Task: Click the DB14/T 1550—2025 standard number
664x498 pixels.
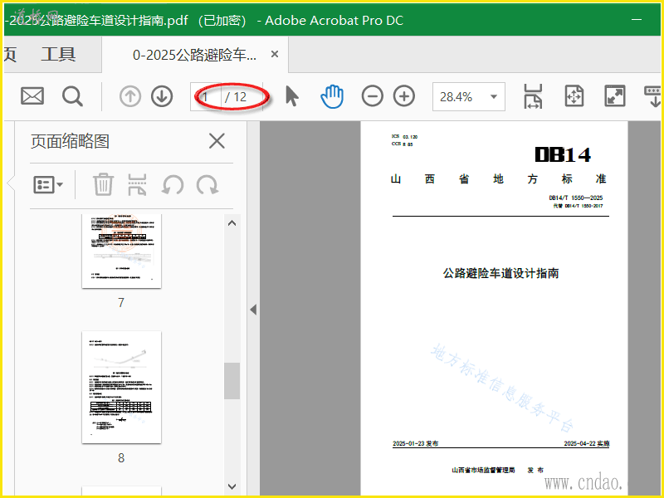Action: (x=576, y=198)
